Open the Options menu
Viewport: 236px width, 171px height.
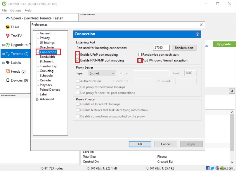tap(16, 10)
